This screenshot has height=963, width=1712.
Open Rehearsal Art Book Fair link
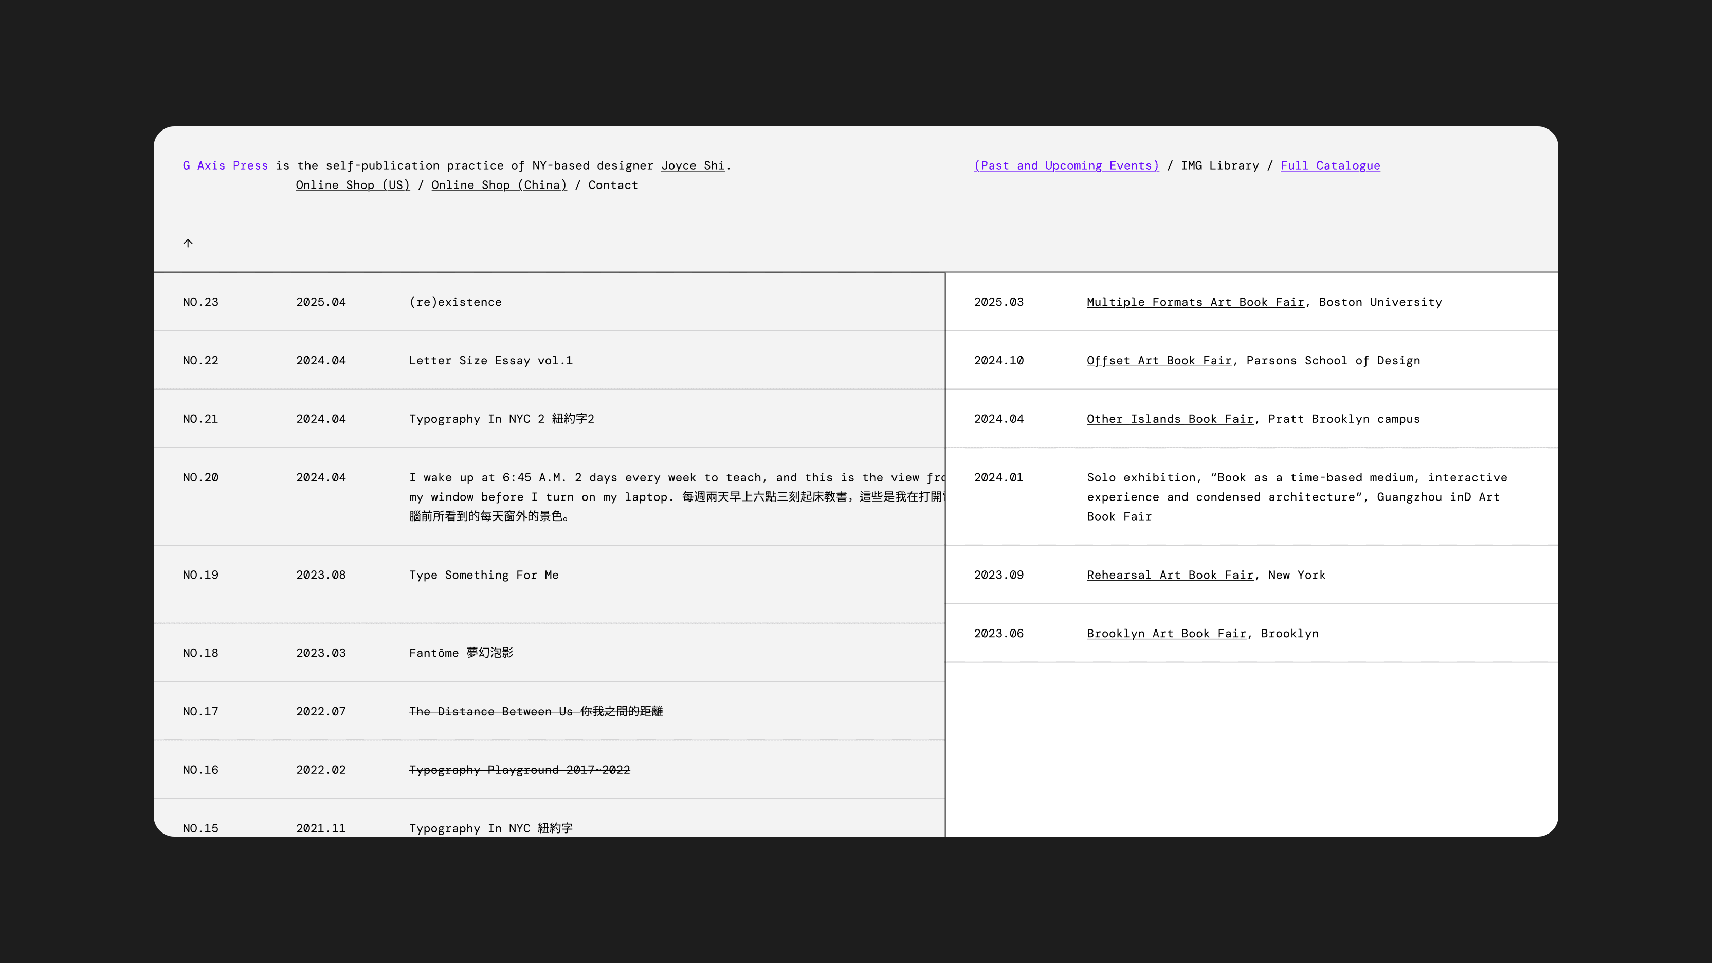click(x=1169, y=575)
